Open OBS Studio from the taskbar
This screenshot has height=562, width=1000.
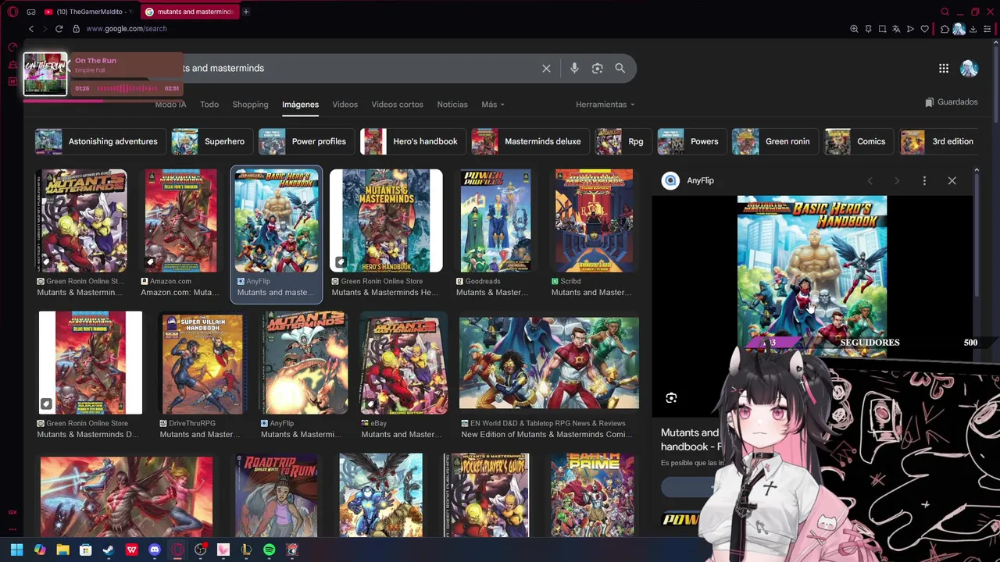coord(200,550)
